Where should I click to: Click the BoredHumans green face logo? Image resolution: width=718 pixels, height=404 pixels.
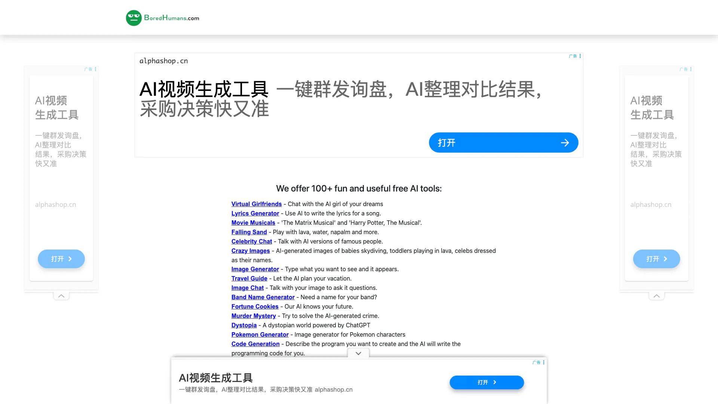tap(134, 18)
